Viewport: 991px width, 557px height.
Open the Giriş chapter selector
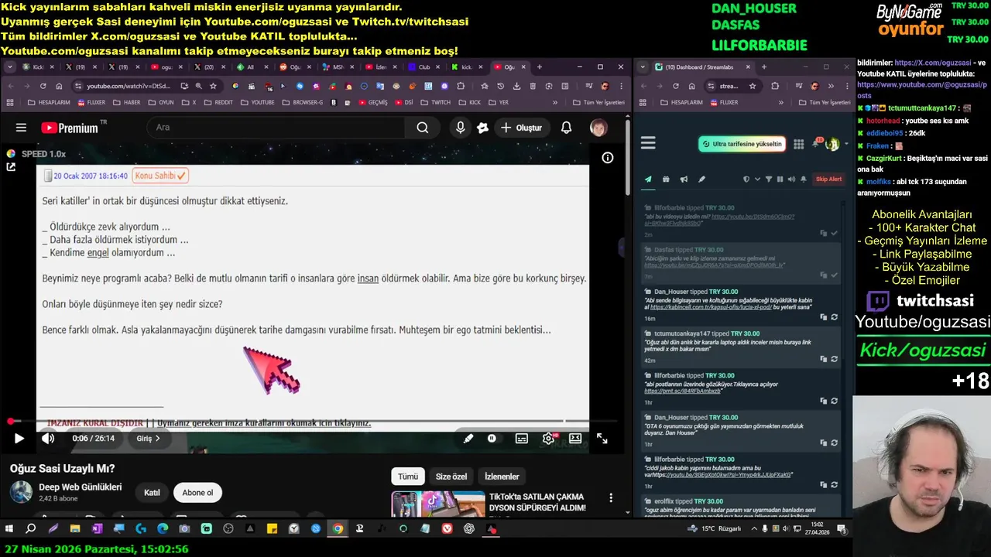[x=149, y=439]
